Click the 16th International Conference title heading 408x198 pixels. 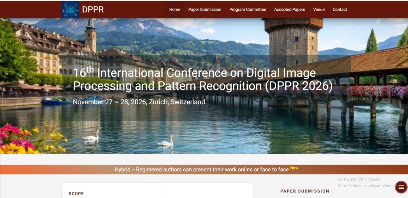[203, 79]
